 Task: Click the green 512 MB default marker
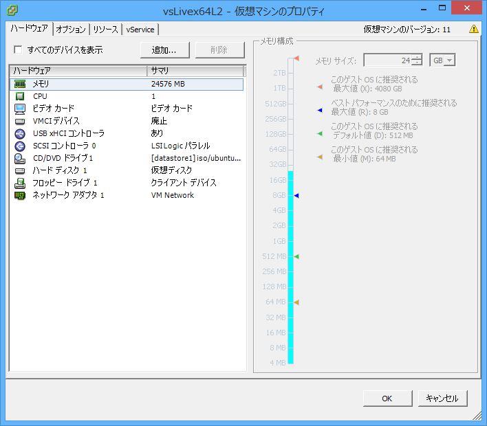(x=296, y=256)
